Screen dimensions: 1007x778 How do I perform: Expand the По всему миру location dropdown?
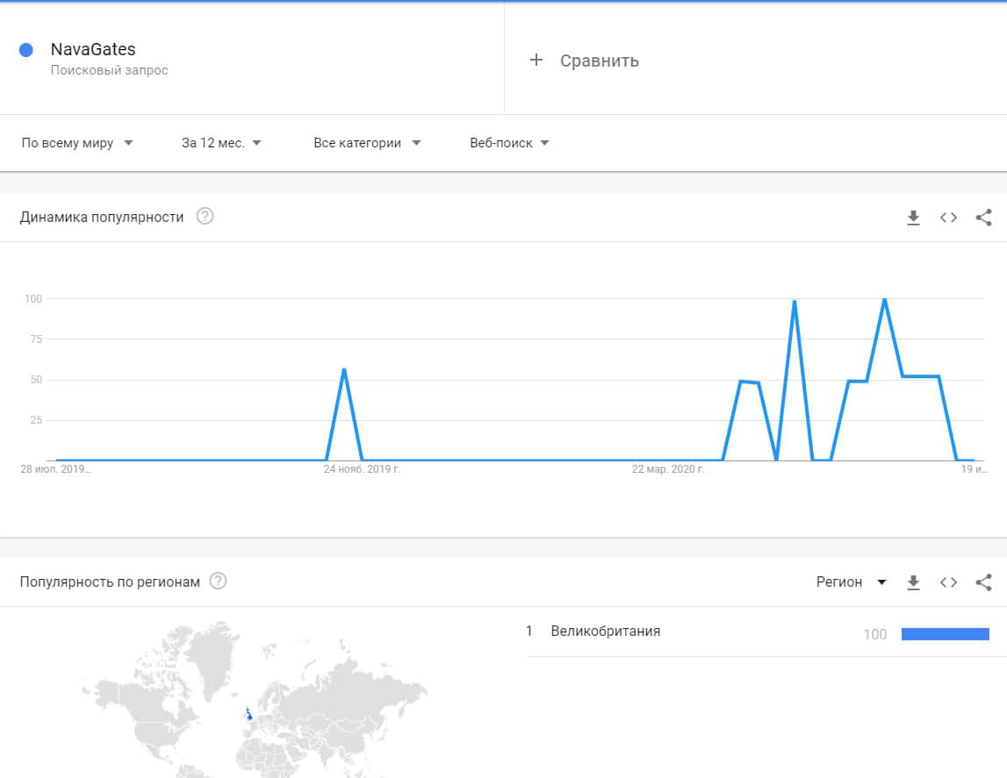77,143
